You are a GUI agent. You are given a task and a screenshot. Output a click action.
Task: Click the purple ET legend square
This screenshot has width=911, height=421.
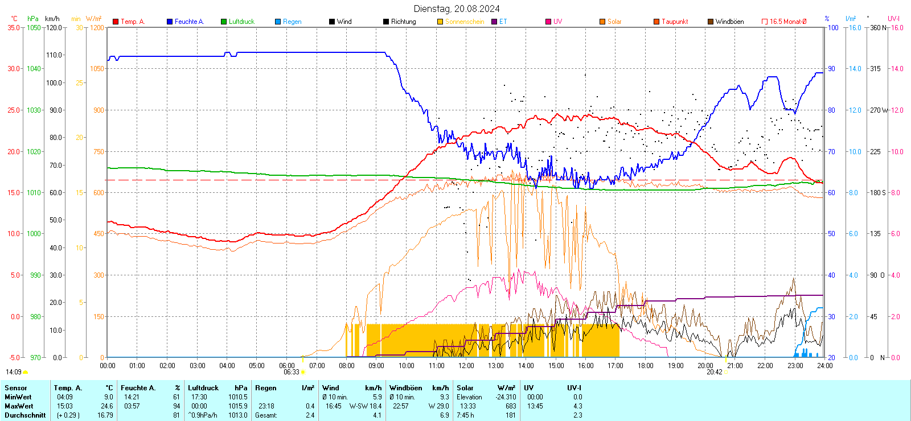click(494, 22)
